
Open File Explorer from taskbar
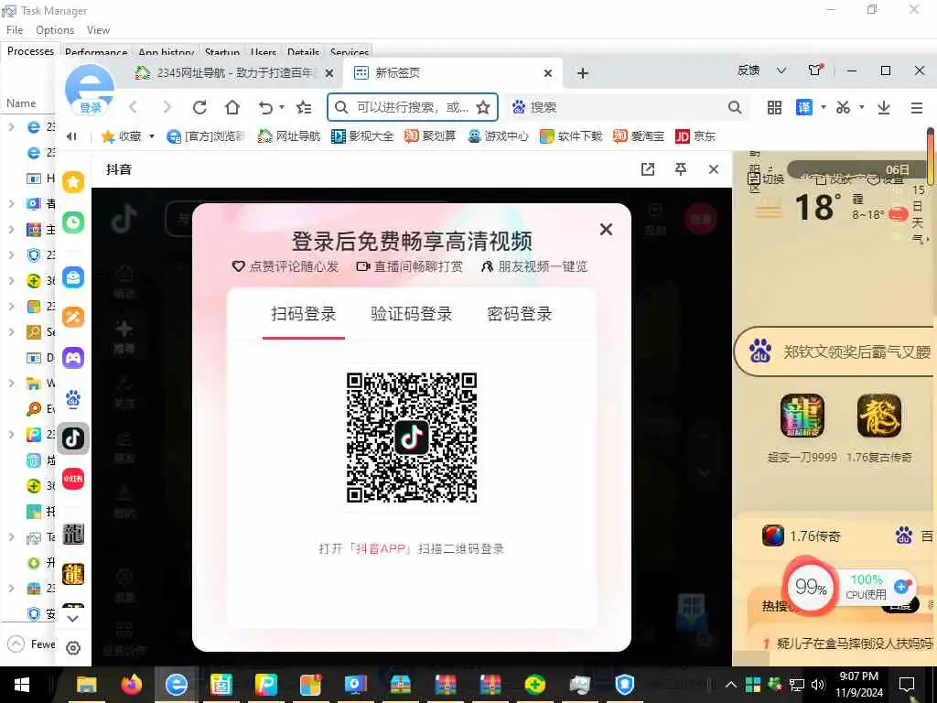(87, 685)
